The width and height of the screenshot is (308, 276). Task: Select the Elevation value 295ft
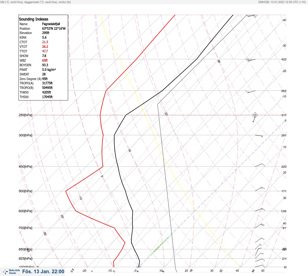coord(46,33)
